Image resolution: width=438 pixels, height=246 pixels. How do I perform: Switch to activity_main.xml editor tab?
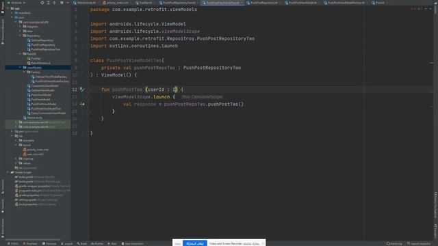[116, 3]
